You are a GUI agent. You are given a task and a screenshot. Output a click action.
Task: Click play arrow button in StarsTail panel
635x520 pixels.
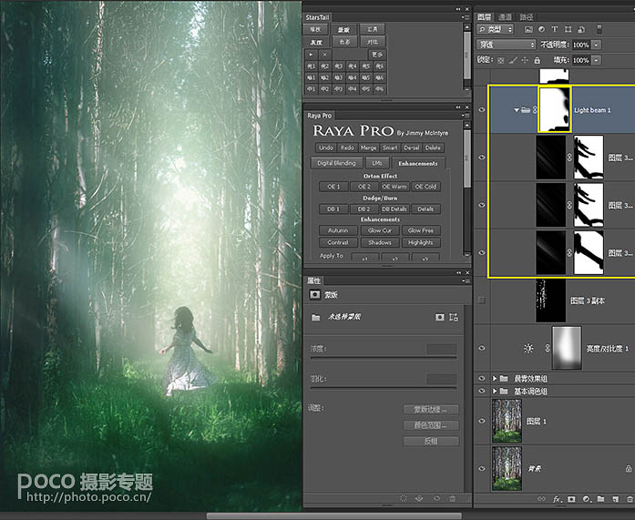tap(311, 55)
